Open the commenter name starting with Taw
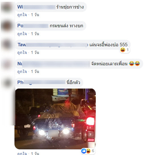Image resolution: width=152 pixels, height=155 pixels. 53,45
